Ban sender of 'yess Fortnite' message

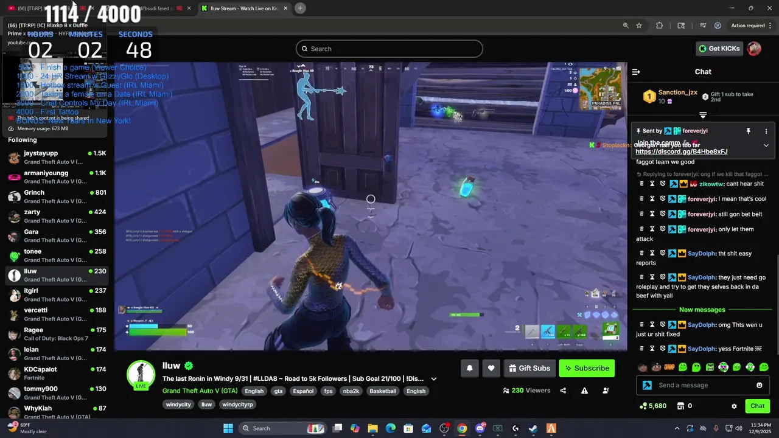coord(663,349)
